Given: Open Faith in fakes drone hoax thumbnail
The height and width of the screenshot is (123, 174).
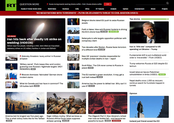Looking at the screenshot, I should tap(73, 31).
